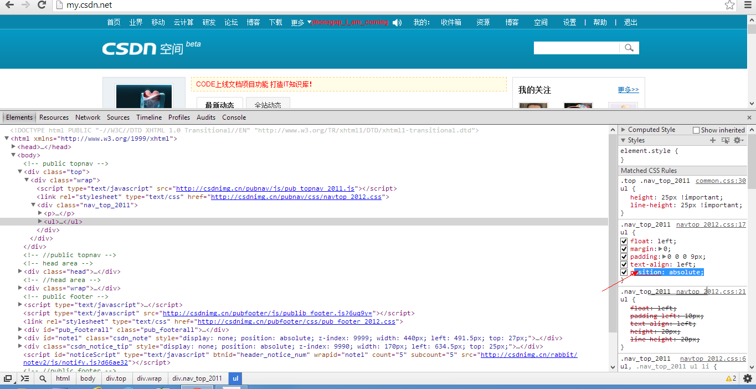
Task: Switch to the Resources tab
Action: point(54,117)
